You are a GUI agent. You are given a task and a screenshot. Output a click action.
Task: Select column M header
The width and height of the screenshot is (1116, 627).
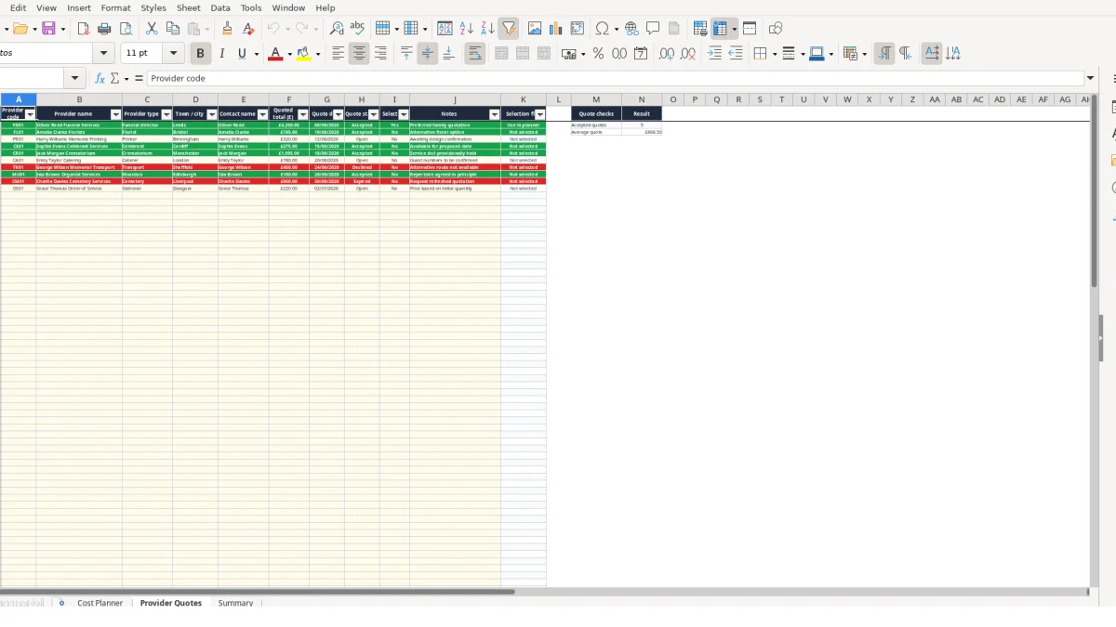tap(596, 99)
